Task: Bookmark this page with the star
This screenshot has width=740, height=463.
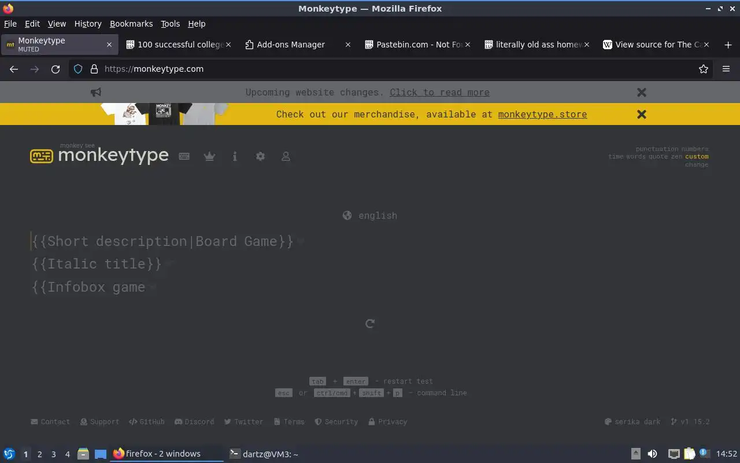Action: (704, 69)
